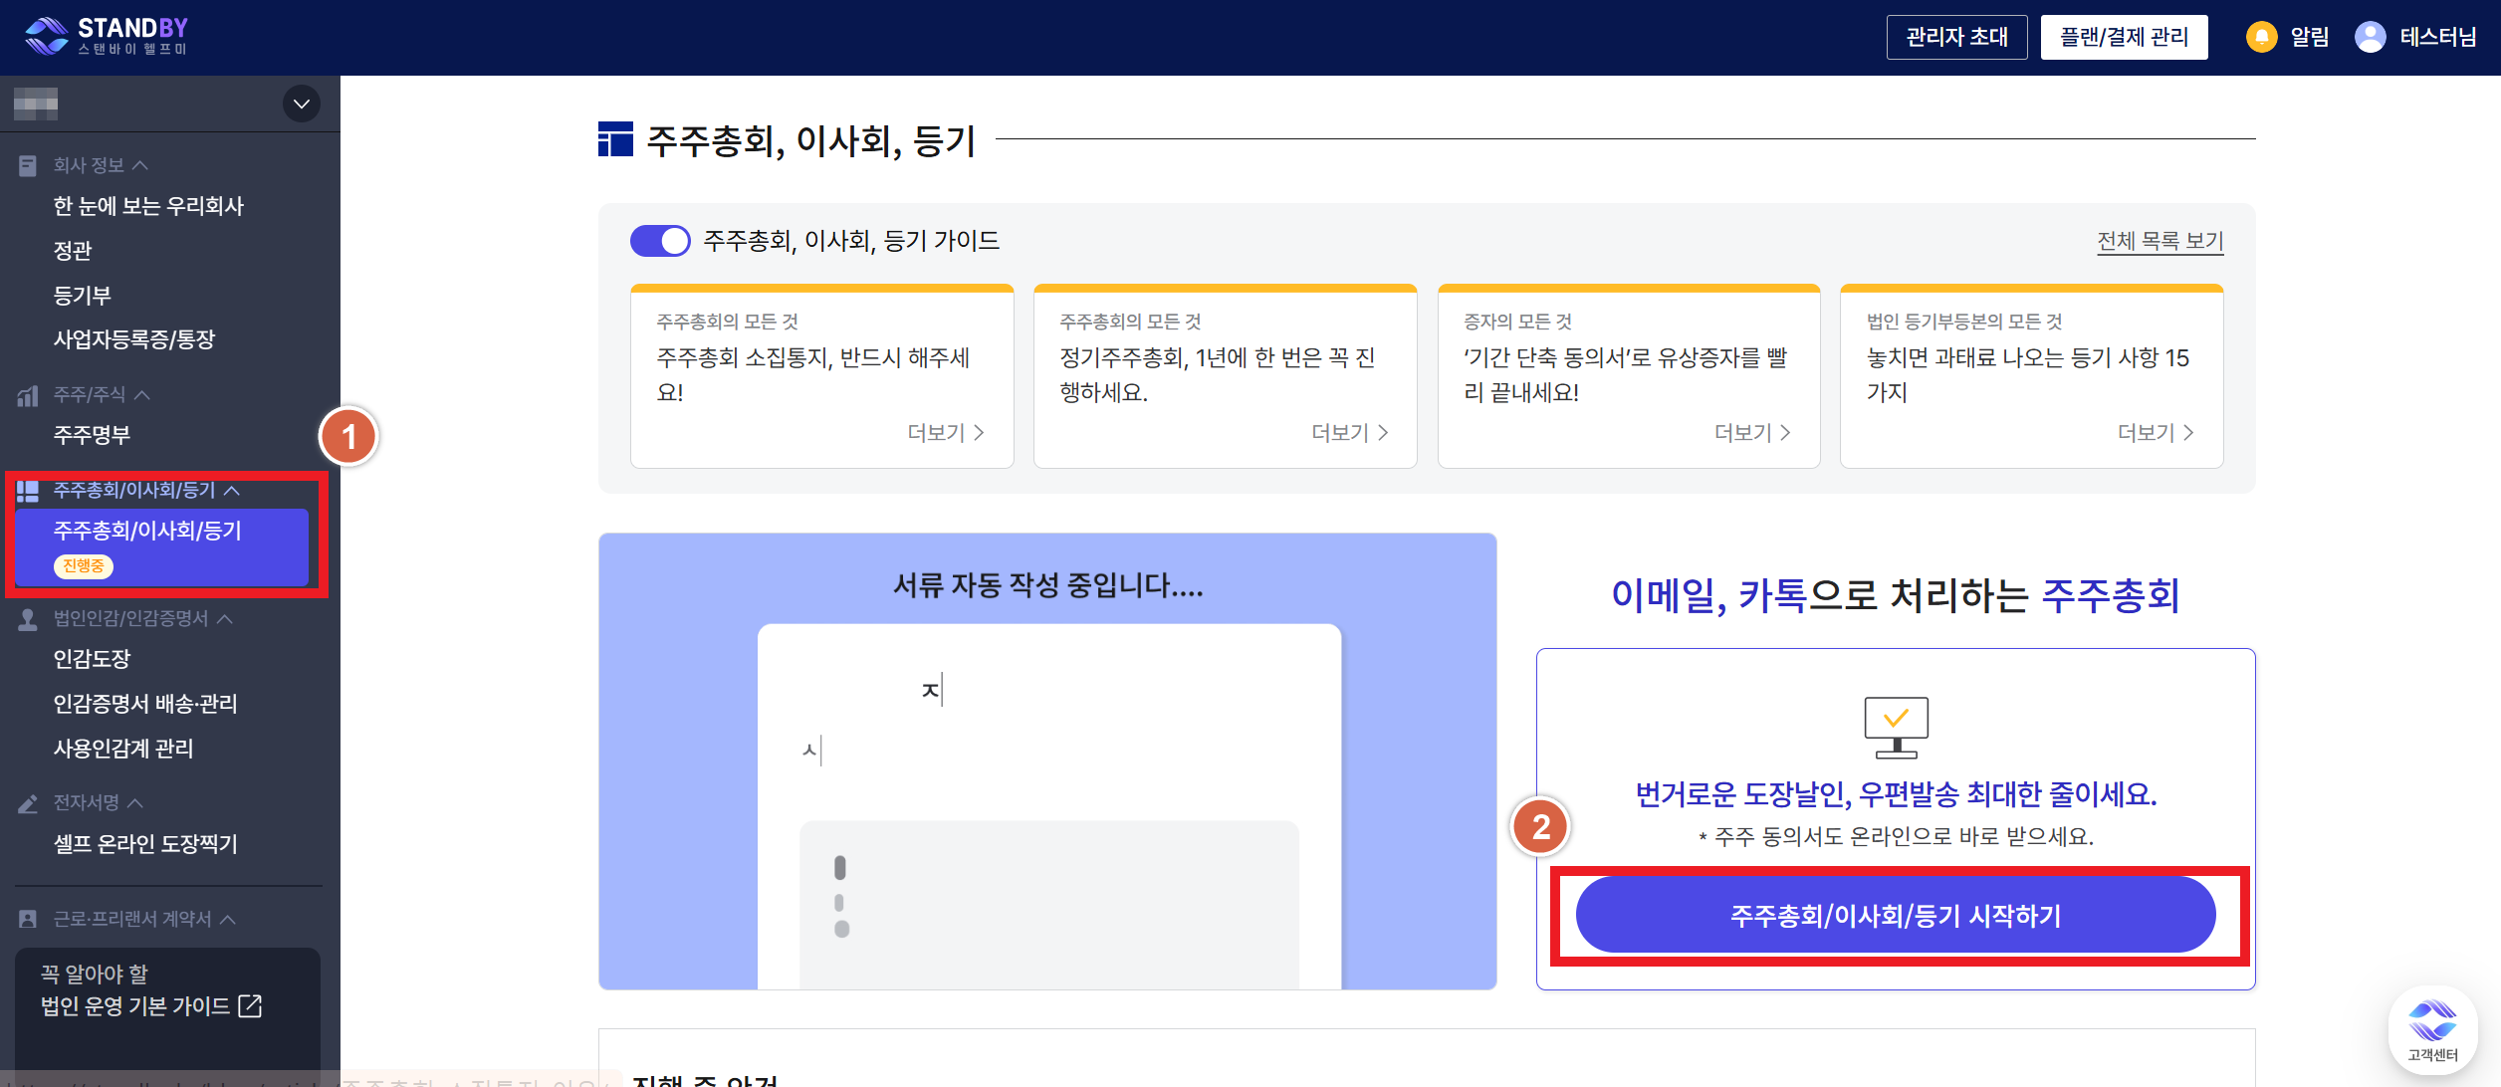Image resolution: width=2501 pixels, height=1087 pixels.
Task: Click the 주주총회/이사회/등기 section grid icon
Action: (x=28, y=491)
